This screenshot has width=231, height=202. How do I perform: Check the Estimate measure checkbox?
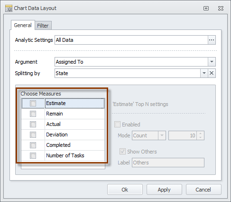33,103
